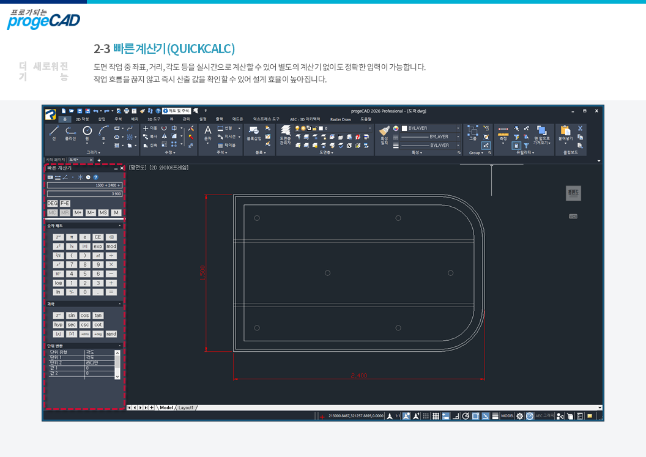
Task: Click the CE button on calculator
Action: (x=98, y=237)
